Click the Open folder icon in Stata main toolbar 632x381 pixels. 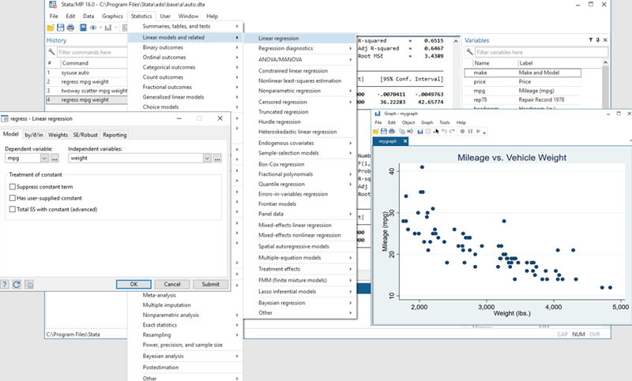[51, 28]
